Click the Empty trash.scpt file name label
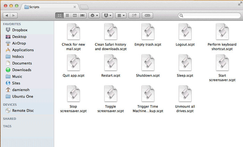The height and width of the screenshot is (147, 243). tap(148, 45)
